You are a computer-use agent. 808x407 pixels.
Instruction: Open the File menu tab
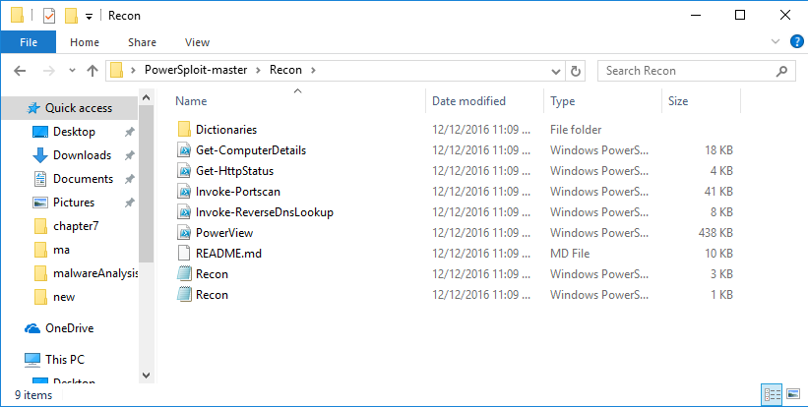point(29,42)
